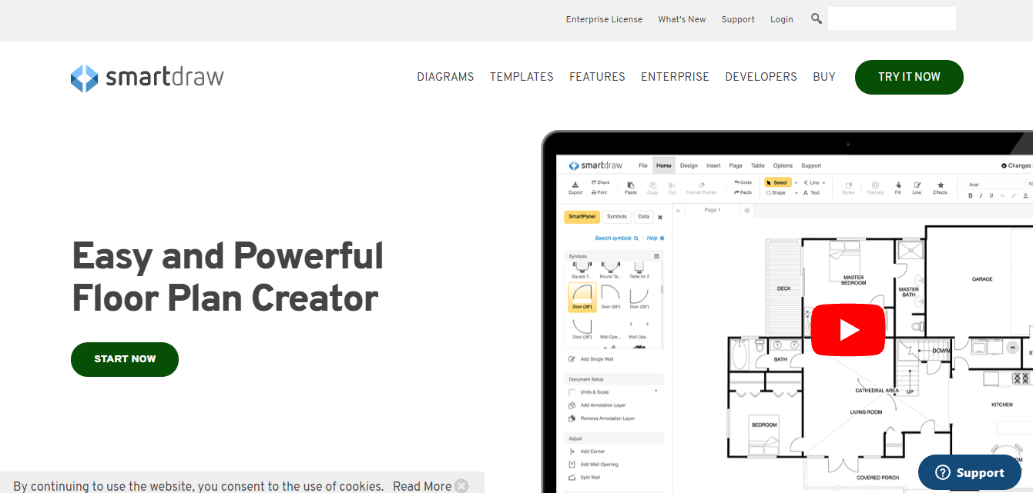
Task: Switch to the Symbols tab
Action: pos(616,217)
